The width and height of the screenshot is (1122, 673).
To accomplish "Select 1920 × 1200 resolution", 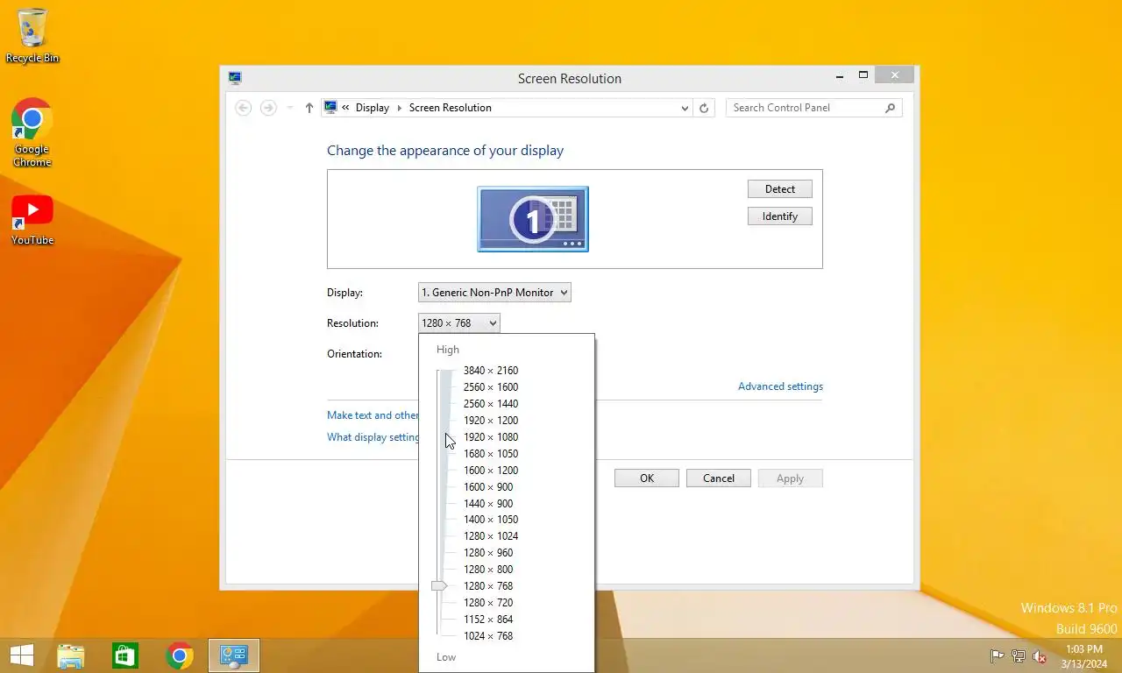I will pyautogui.click(x=491, y=421).
